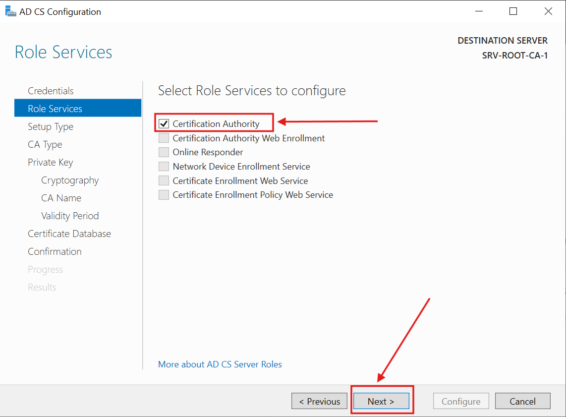
Task: Open the Cryptography step
Action: coord(70,180)
